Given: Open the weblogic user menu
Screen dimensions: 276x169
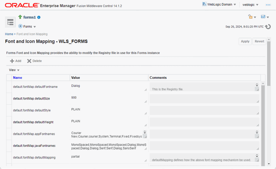Looking at the screenshot, I should click(x=250, y=5).
